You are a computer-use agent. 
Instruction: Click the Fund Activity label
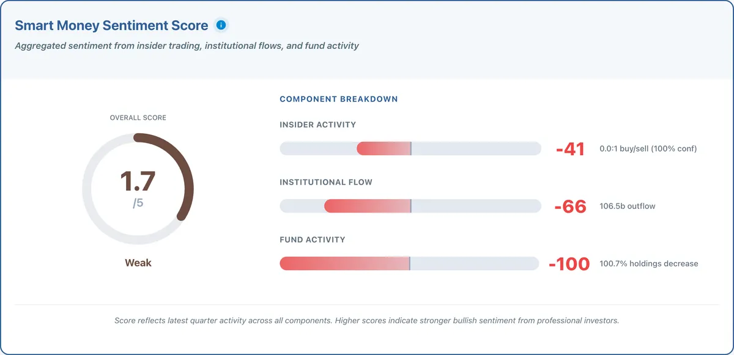click(x=313, y=240)
